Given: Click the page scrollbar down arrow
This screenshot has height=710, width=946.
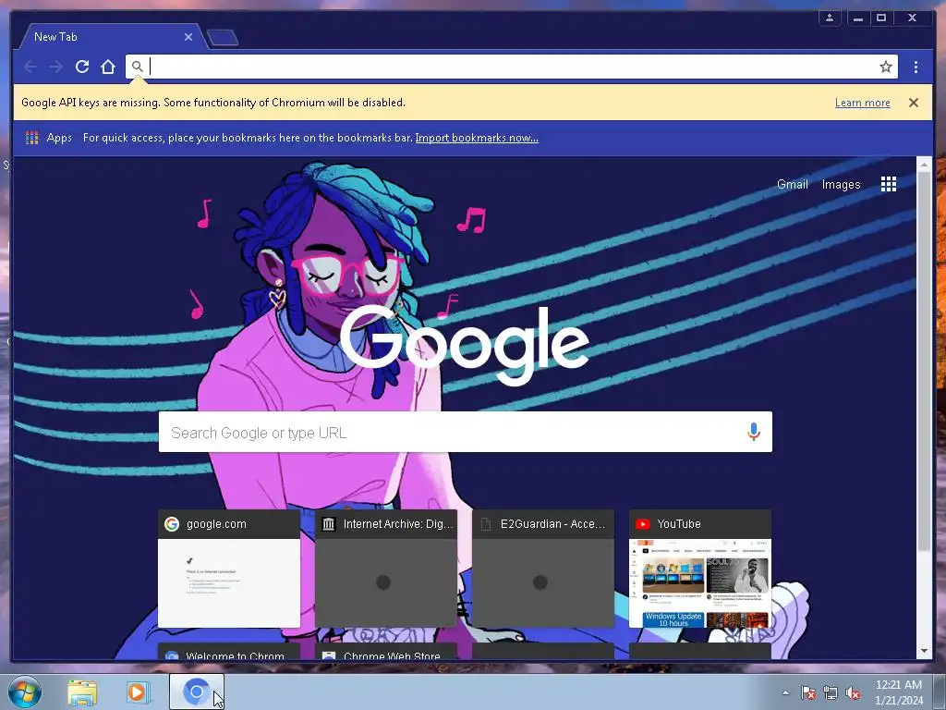Looking at the screenshot, I should [x=924, y=652].
